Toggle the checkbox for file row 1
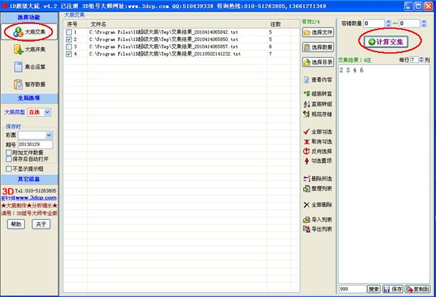The height and width of the screenshot is (297, 436). (70, 32)
